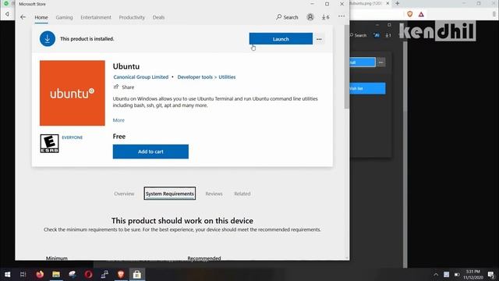Open Canonical Group Limited publisher link
The width and height of the screenshot is (499, 281).
140,77
